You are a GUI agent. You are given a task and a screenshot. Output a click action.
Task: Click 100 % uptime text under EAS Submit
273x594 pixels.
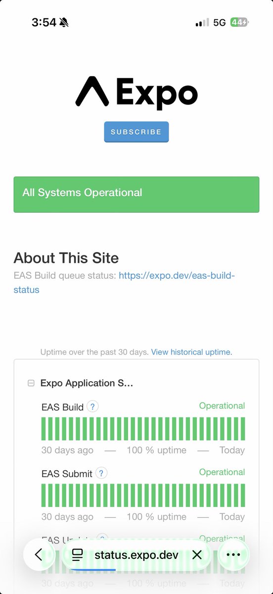(x=157, y=517)
